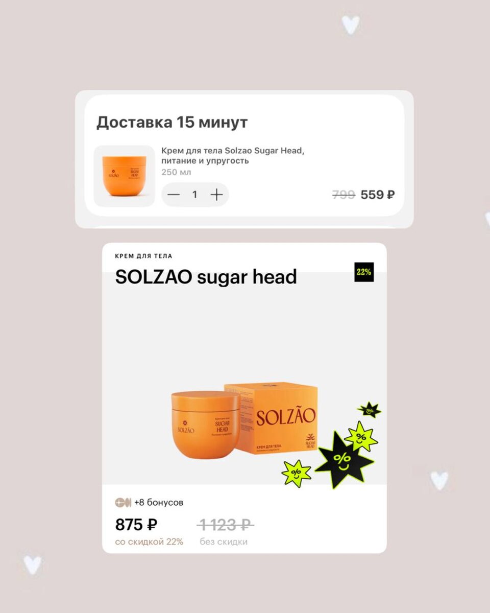Click the КРЕМ ДЛЯ ТЕЛА category label
490x613 pixels.
tap(144, 256)
